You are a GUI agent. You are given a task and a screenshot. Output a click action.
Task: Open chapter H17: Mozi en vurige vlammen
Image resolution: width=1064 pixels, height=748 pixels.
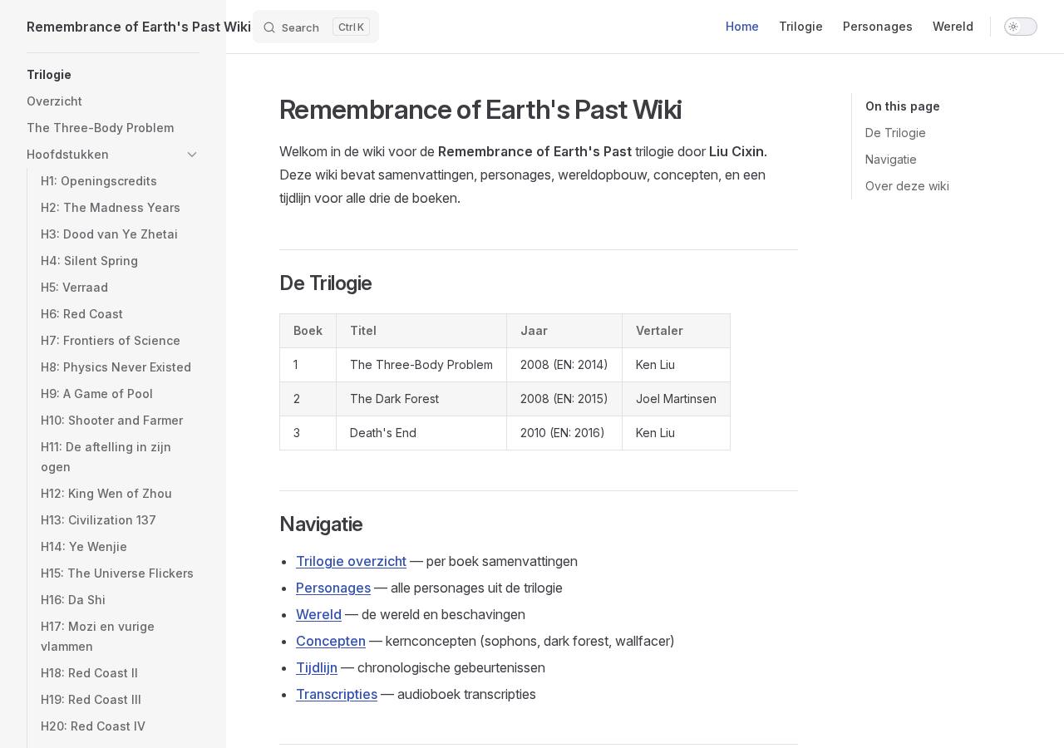(97, 637)
